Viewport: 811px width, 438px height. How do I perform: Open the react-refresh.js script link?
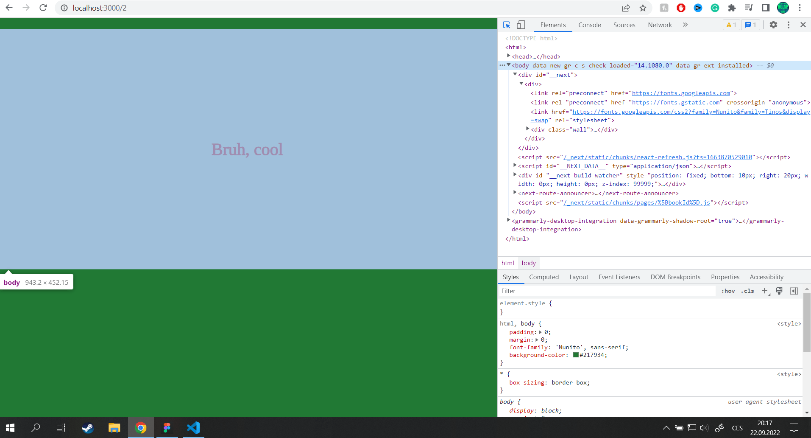click(658, 157)
